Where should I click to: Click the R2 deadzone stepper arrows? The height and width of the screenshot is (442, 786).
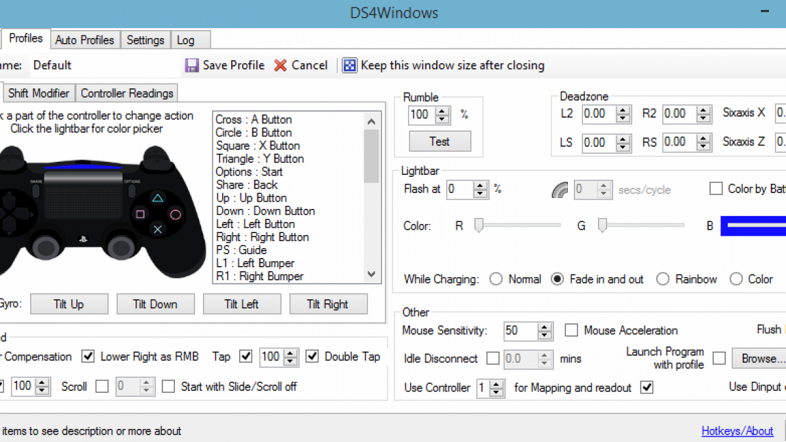[x=704, y=113]
